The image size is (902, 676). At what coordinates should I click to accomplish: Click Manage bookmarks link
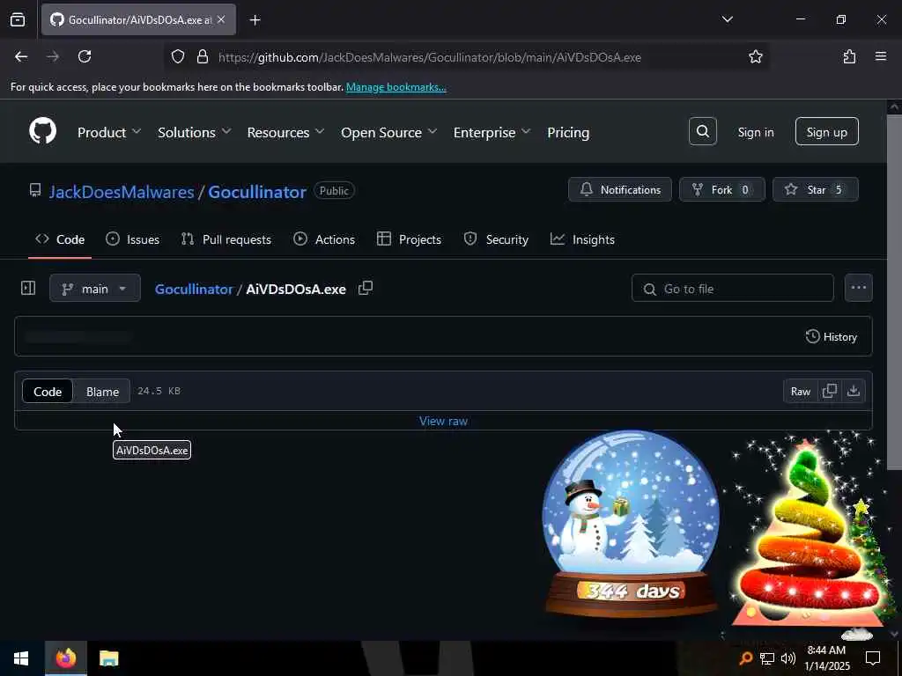[396, 87]
